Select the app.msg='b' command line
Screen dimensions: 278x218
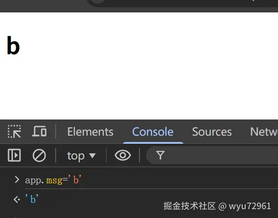[x=53, y=180]
